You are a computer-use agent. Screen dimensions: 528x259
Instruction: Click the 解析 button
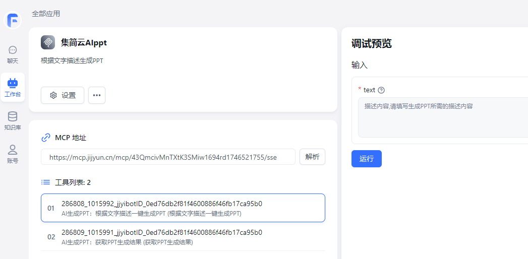pyautogui.click(x=312, y=157)
